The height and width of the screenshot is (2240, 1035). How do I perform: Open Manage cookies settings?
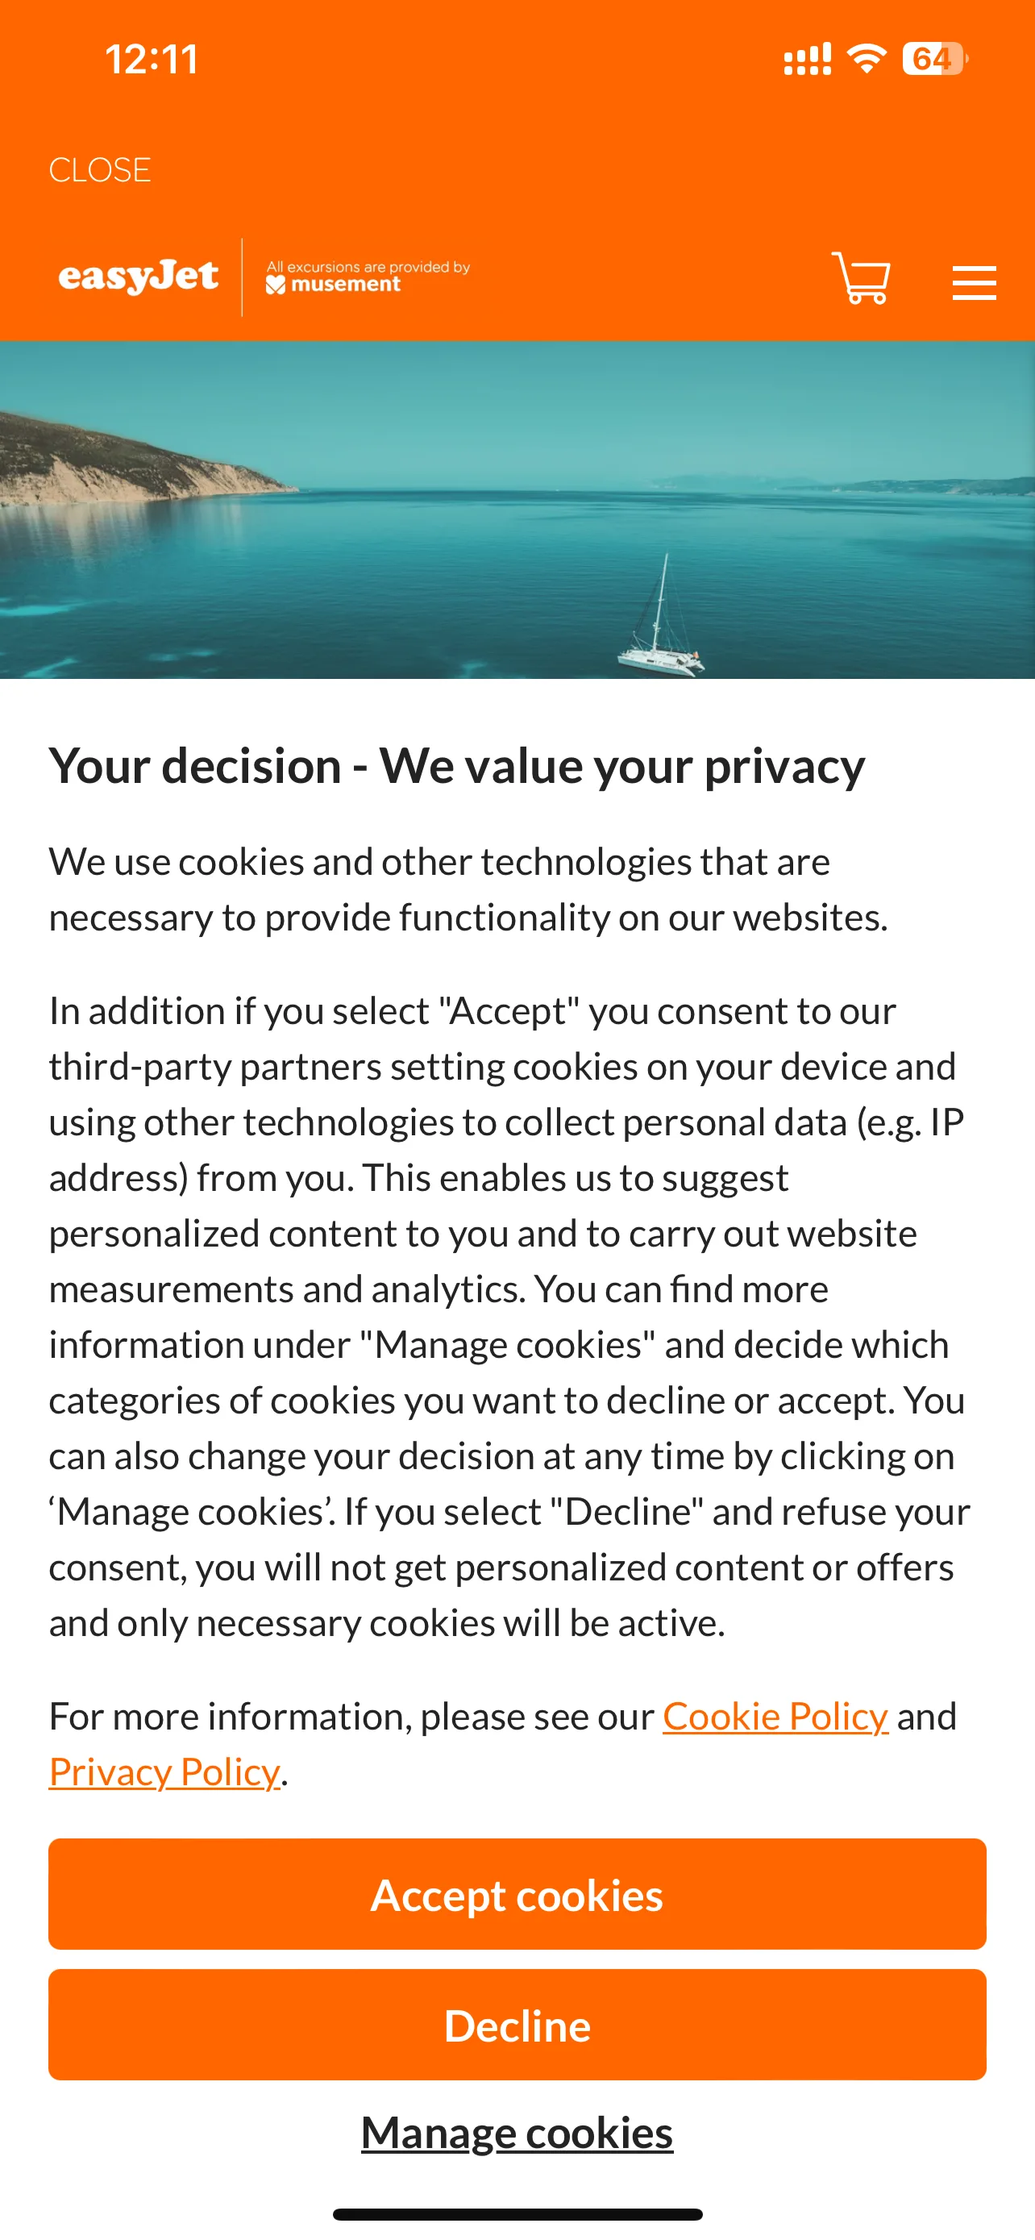pyautogui.click(x=517, y=2132)
